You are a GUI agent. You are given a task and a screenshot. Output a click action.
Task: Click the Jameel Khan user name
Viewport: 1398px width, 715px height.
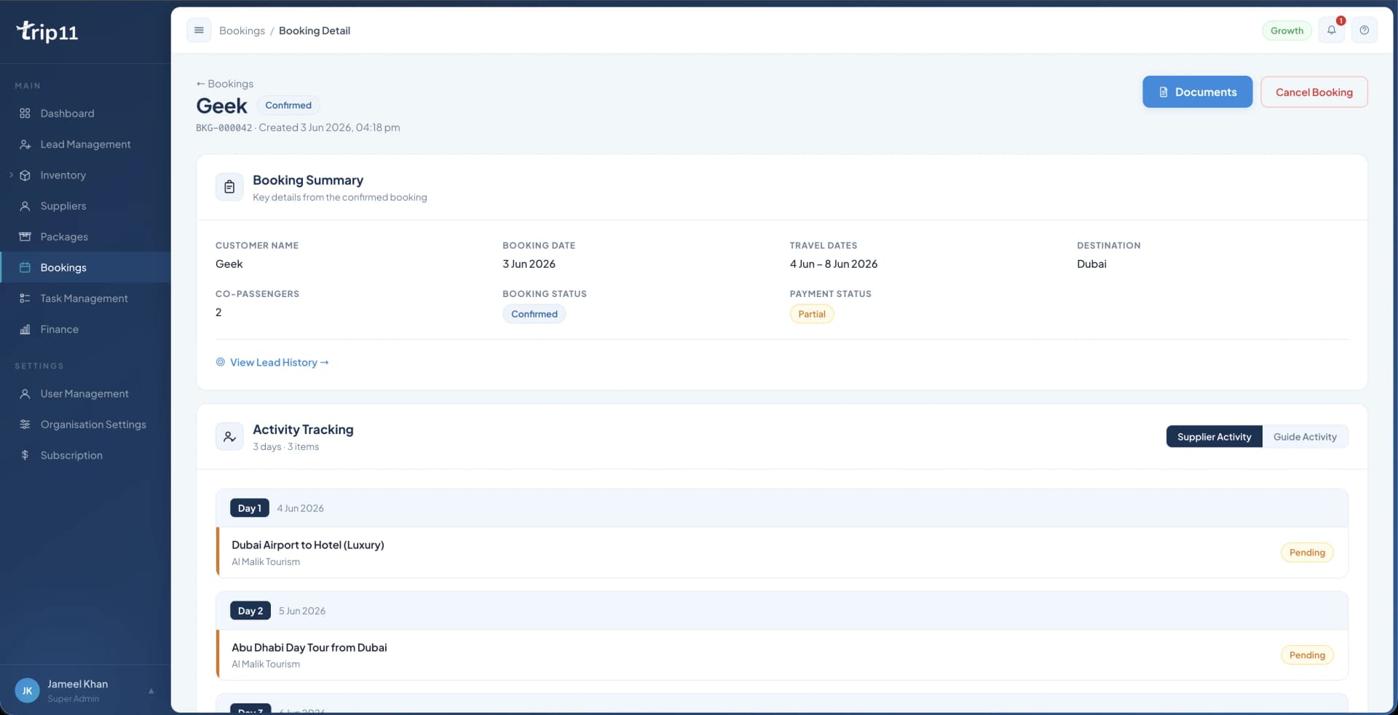point(78,684)
